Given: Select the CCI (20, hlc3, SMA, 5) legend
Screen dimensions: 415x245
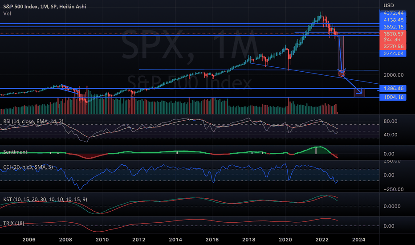Looking at the screenshot, I should [x=28, y=167].
